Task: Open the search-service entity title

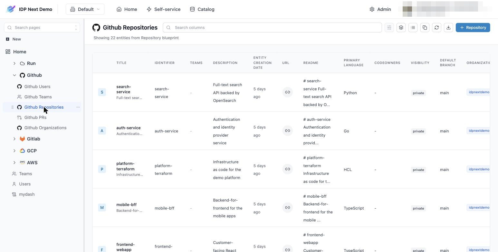Action: (124, 89)
